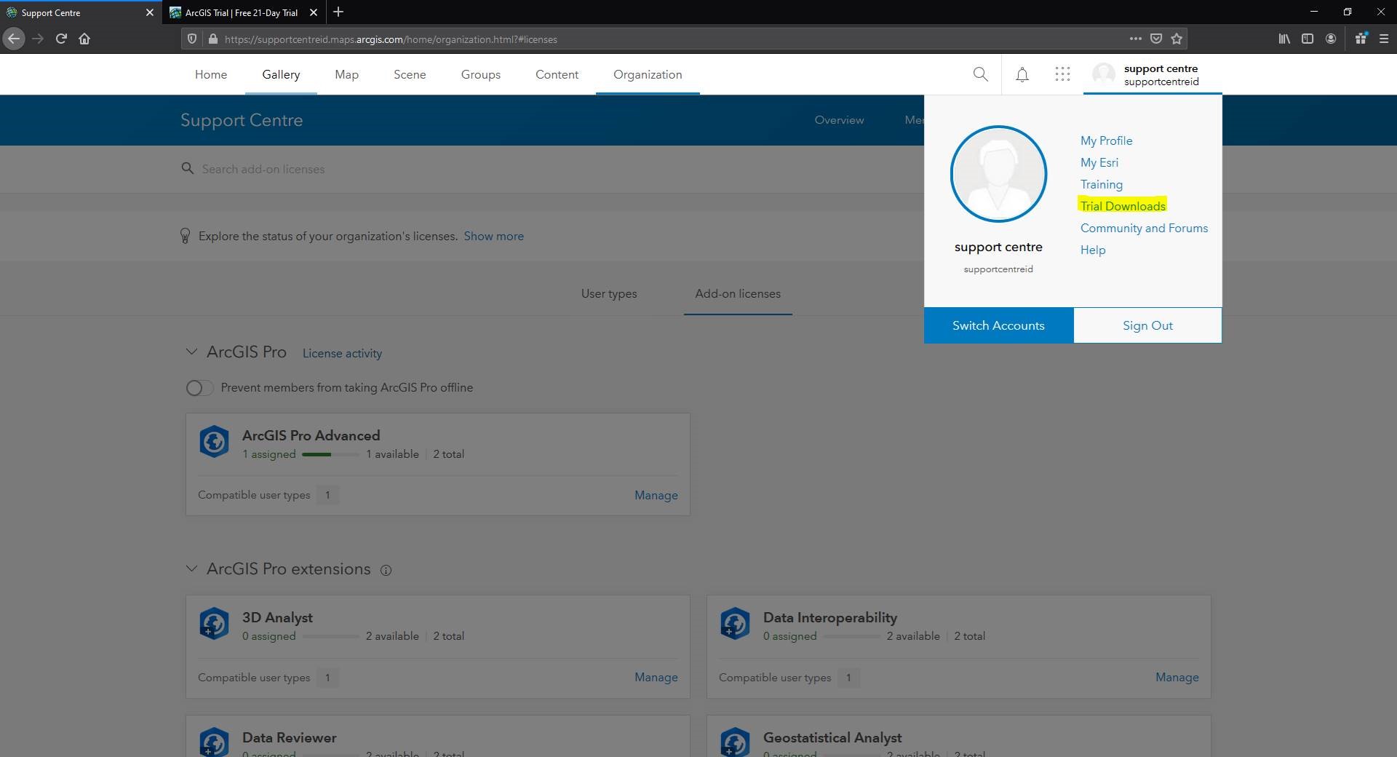Click the Data Interoperability extension icon
The image size is (1397, 757).
click(736, 624)
